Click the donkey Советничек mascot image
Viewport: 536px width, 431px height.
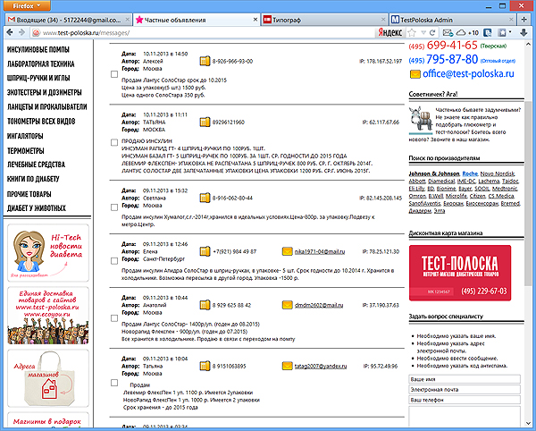coord(421,120)
